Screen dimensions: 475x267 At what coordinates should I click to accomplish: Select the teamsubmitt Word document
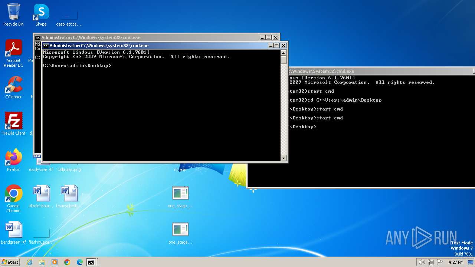pos(69,197)
